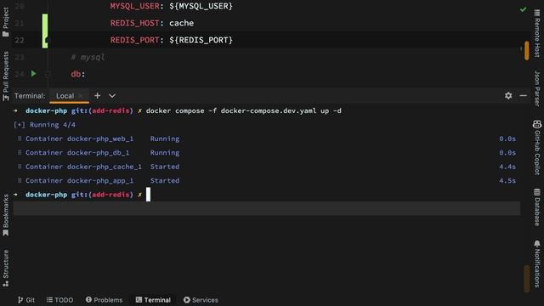Close the Local terminal tab
The width and height of the screenshot is (544, 306).
pyautogui.click(x=81, y=96)
